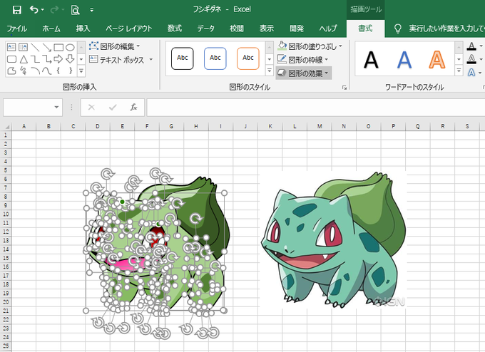
Task: Apply the blue outline Abc shape style
Action: pos(215,58)
